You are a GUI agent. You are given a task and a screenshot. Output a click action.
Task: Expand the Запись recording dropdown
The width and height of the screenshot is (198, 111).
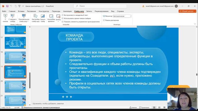[58, 22]
